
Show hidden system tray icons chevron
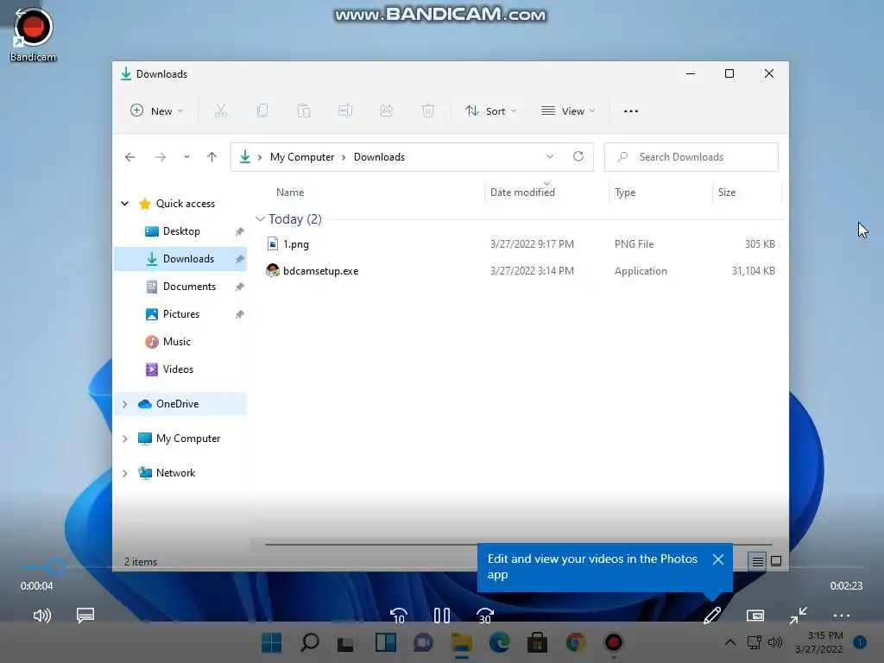tap(730, 642)
